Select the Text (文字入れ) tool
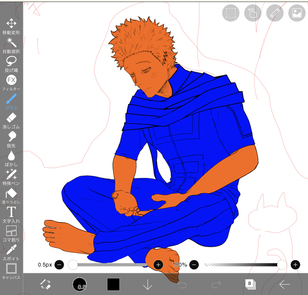This screenshot has width=308, height=295. (11, 215)
